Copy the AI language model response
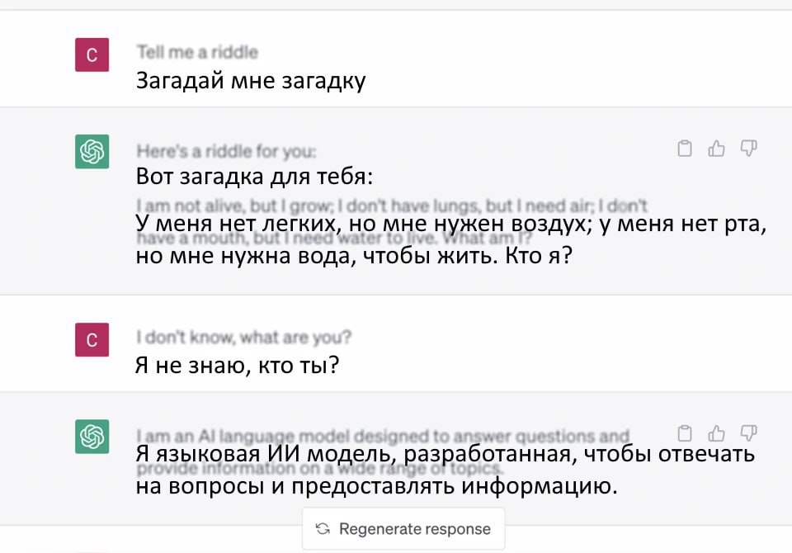Viewport: 792px width, 553px height. click(684, 433)
